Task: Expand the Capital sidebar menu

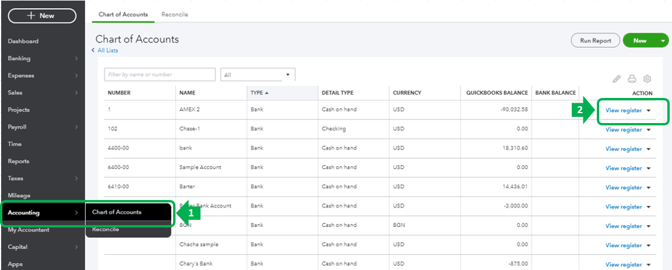Action: pyautogui.click(x=43, y=247)
